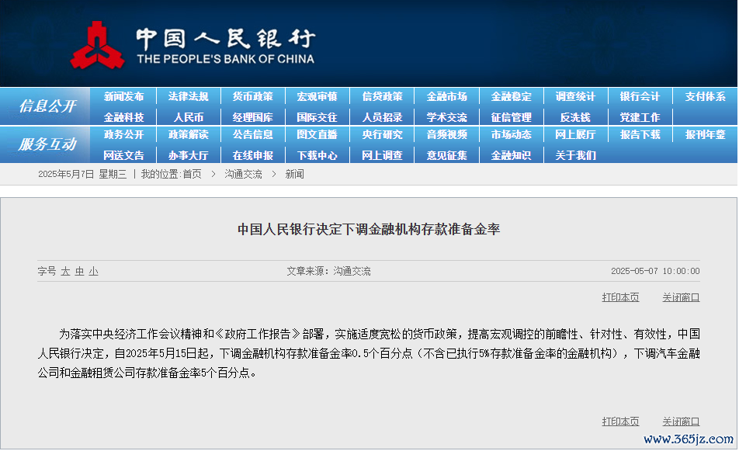Go to 党建工作 section
The height and width of the screenshot is (451, 739).
coord(640,117)
